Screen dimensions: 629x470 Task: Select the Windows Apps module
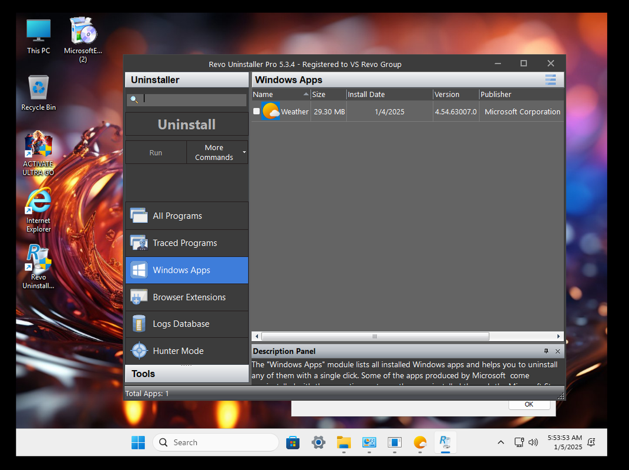tap(187, 270)
